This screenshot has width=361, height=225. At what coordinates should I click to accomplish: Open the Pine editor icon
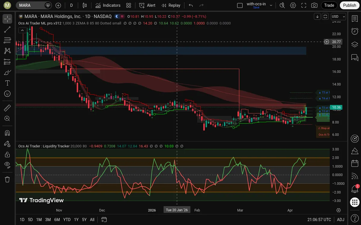point(355,151)
